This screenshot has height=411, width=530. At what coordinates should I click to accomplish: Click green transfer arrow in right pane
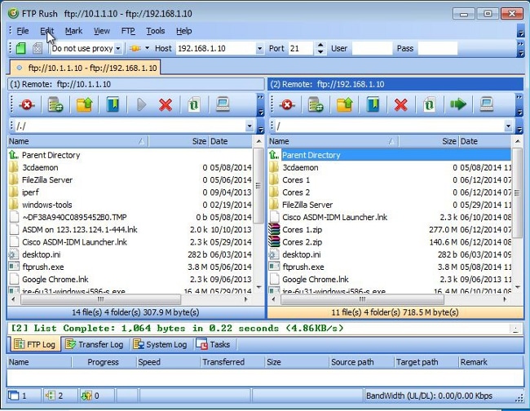458,104
